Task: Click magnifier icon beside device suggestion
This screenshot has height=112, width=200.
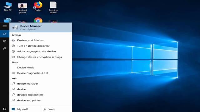Action: [x=13, y=89]
